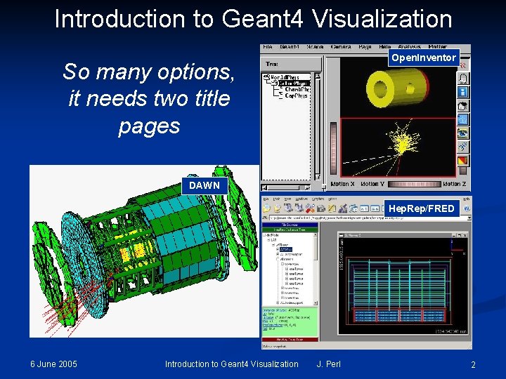Click the blue info icon in OpenInventor sidebar
This screenshot has width=506, height=379.
click(x=462, y=92)
